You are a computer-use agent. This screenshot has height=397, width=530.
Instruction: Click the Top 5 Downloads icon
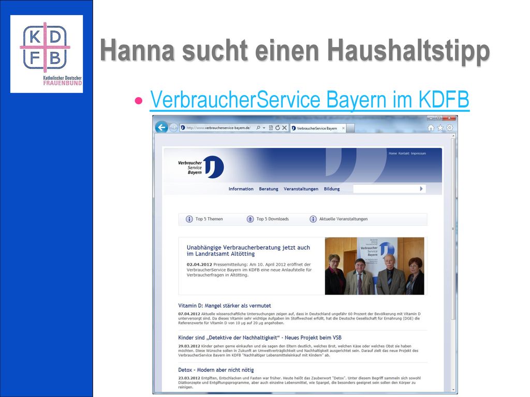(250, 219)
